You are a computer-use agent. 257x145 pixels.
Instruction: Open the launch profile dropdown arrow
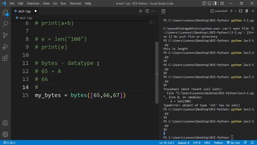click(235, 11)
